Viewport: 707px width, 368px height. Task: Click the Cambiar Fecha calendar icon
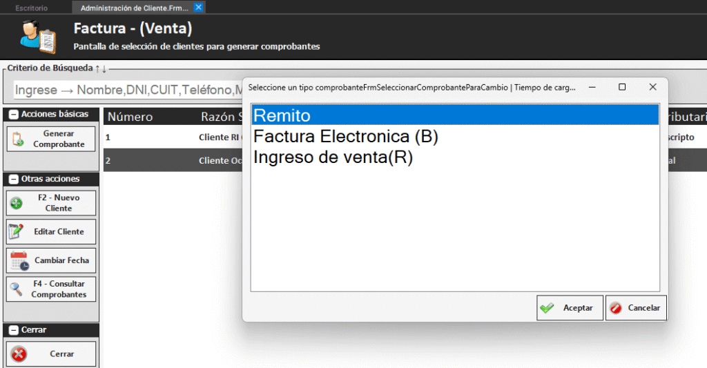[x=19, y=261]
